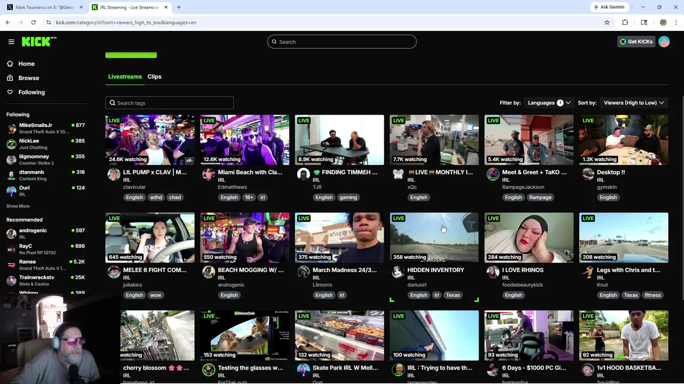The width and height of the screenshot is (684, 384).
Task: Click the HIDDEN INVENTORY stream title
Action: click(x=436, y=270)
